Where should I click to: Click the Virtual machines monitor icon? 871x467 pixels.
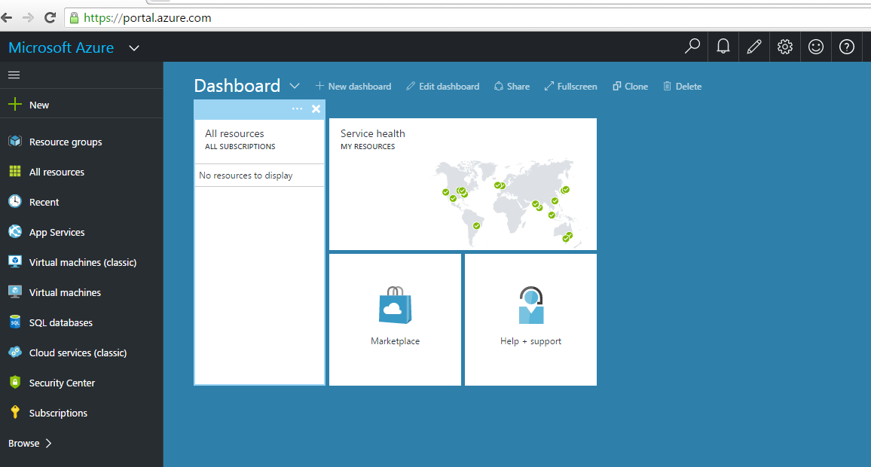coord(15,292)
